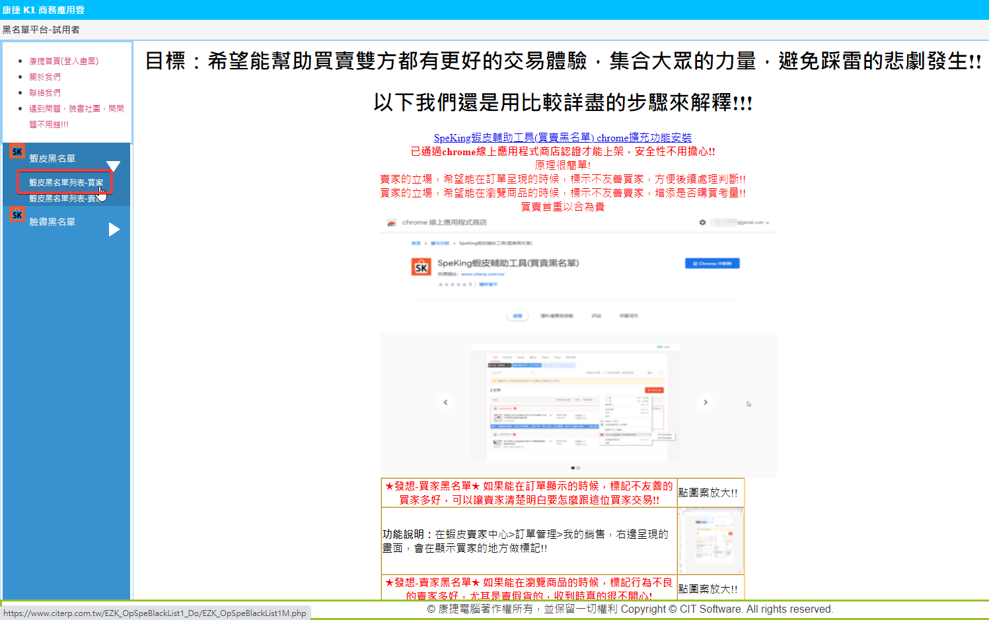
Task: Click the large SK extension logo in the store listing
Action: pyautogui.click(x=421, y=267)
